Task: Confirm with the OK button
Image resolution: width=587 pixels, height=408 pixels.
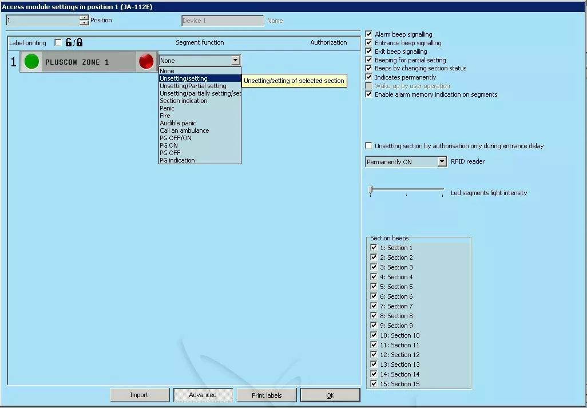Action: [330, 395]
